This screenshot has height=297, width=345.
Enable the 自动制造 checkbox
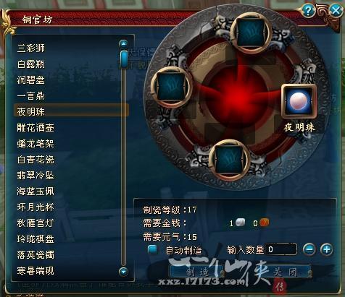(153, 249)
